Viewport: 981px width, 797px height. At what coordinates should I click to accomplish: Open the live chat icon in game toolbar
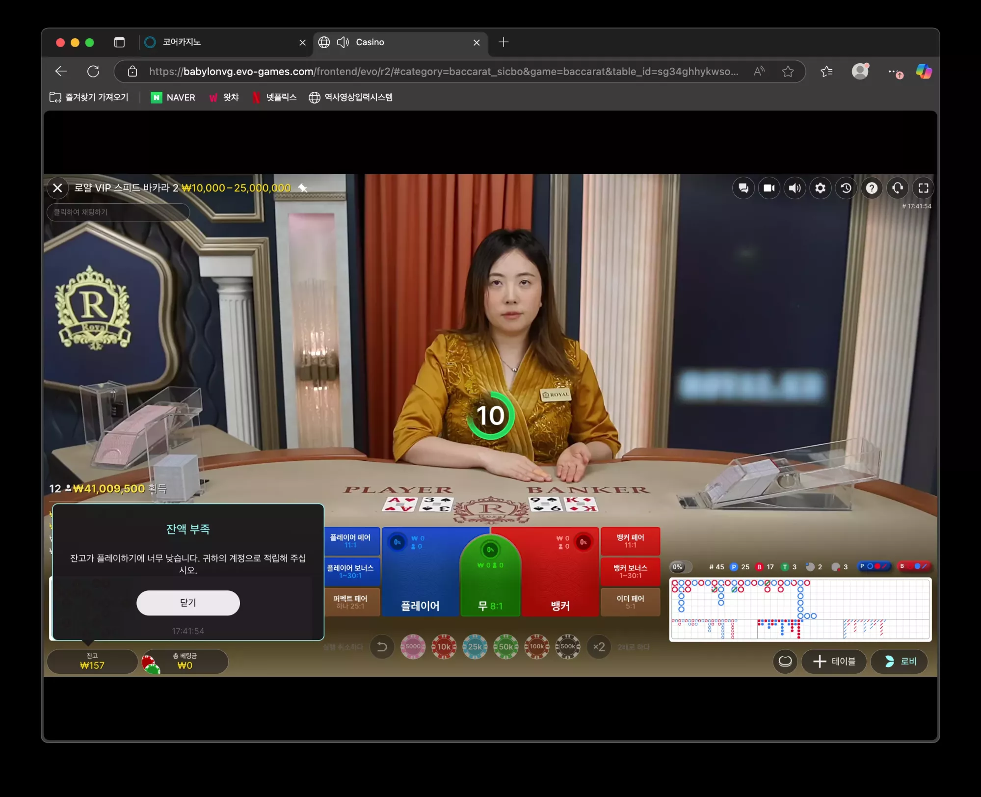[x=743, y=188]
